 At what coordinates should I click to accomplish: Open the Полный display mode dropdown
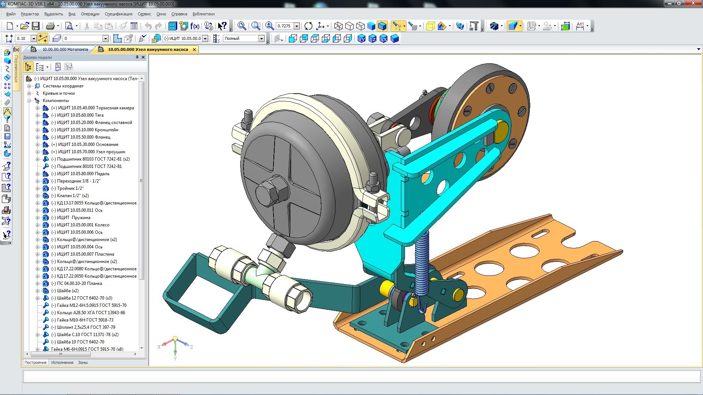coord(261,38)
